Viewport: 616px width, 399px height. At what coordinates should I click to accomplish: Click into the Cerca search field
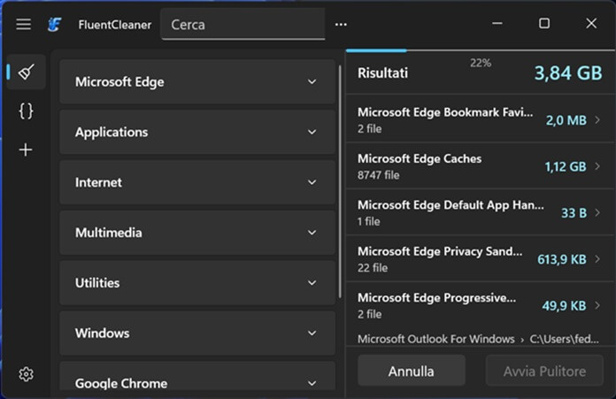click(x=243, y=25)
